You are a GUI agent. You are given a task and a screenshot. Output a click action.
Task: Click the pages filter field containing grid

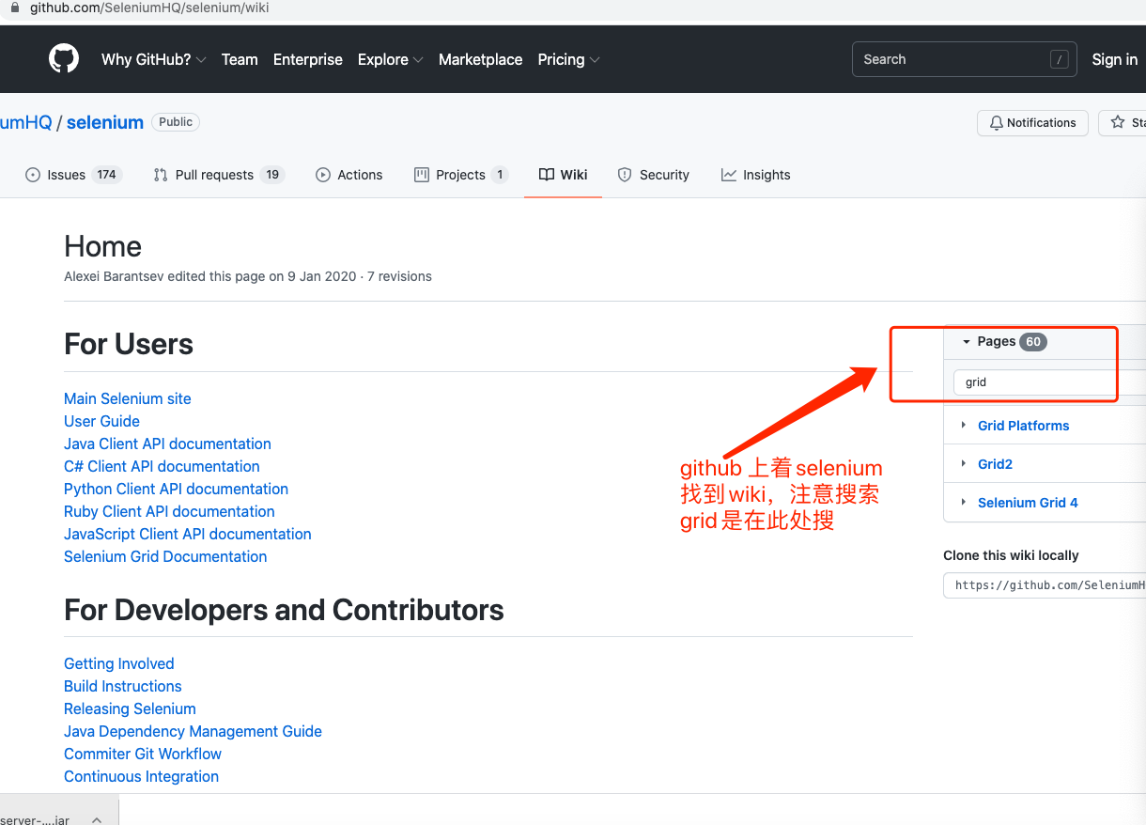click(x=1049, y=382)
